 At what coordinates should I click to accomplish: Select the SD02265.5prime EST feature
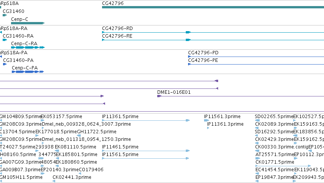click(257, 120)
